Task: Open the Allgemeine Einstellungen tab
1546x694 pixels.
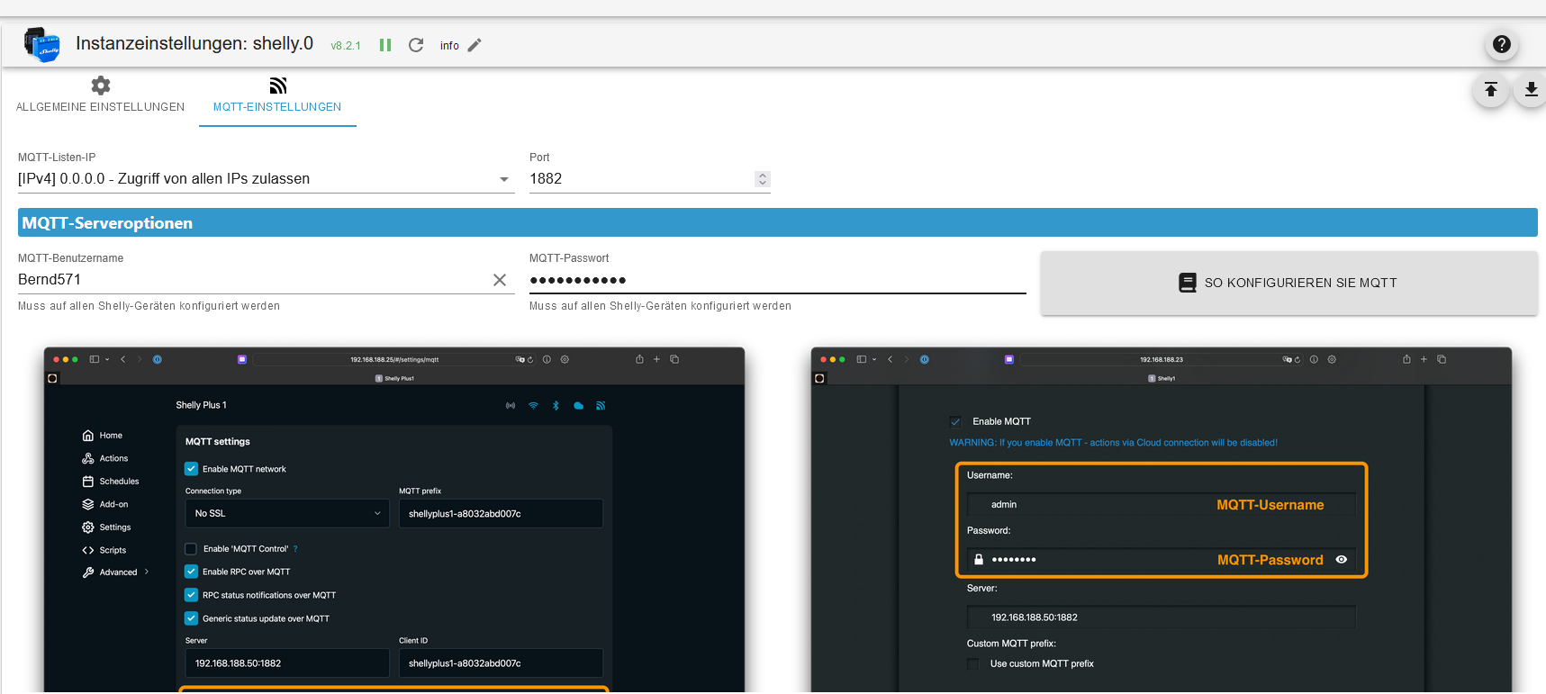Action: [100, 96]
